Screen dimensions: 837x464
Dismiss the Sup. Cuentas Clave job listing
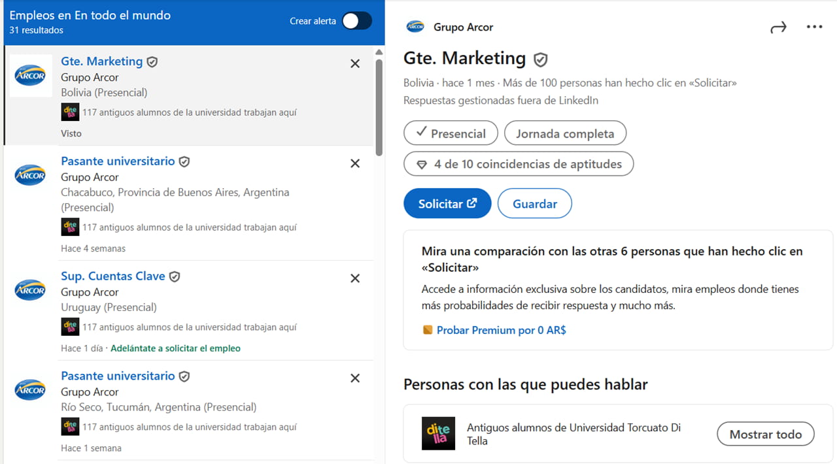354,278
